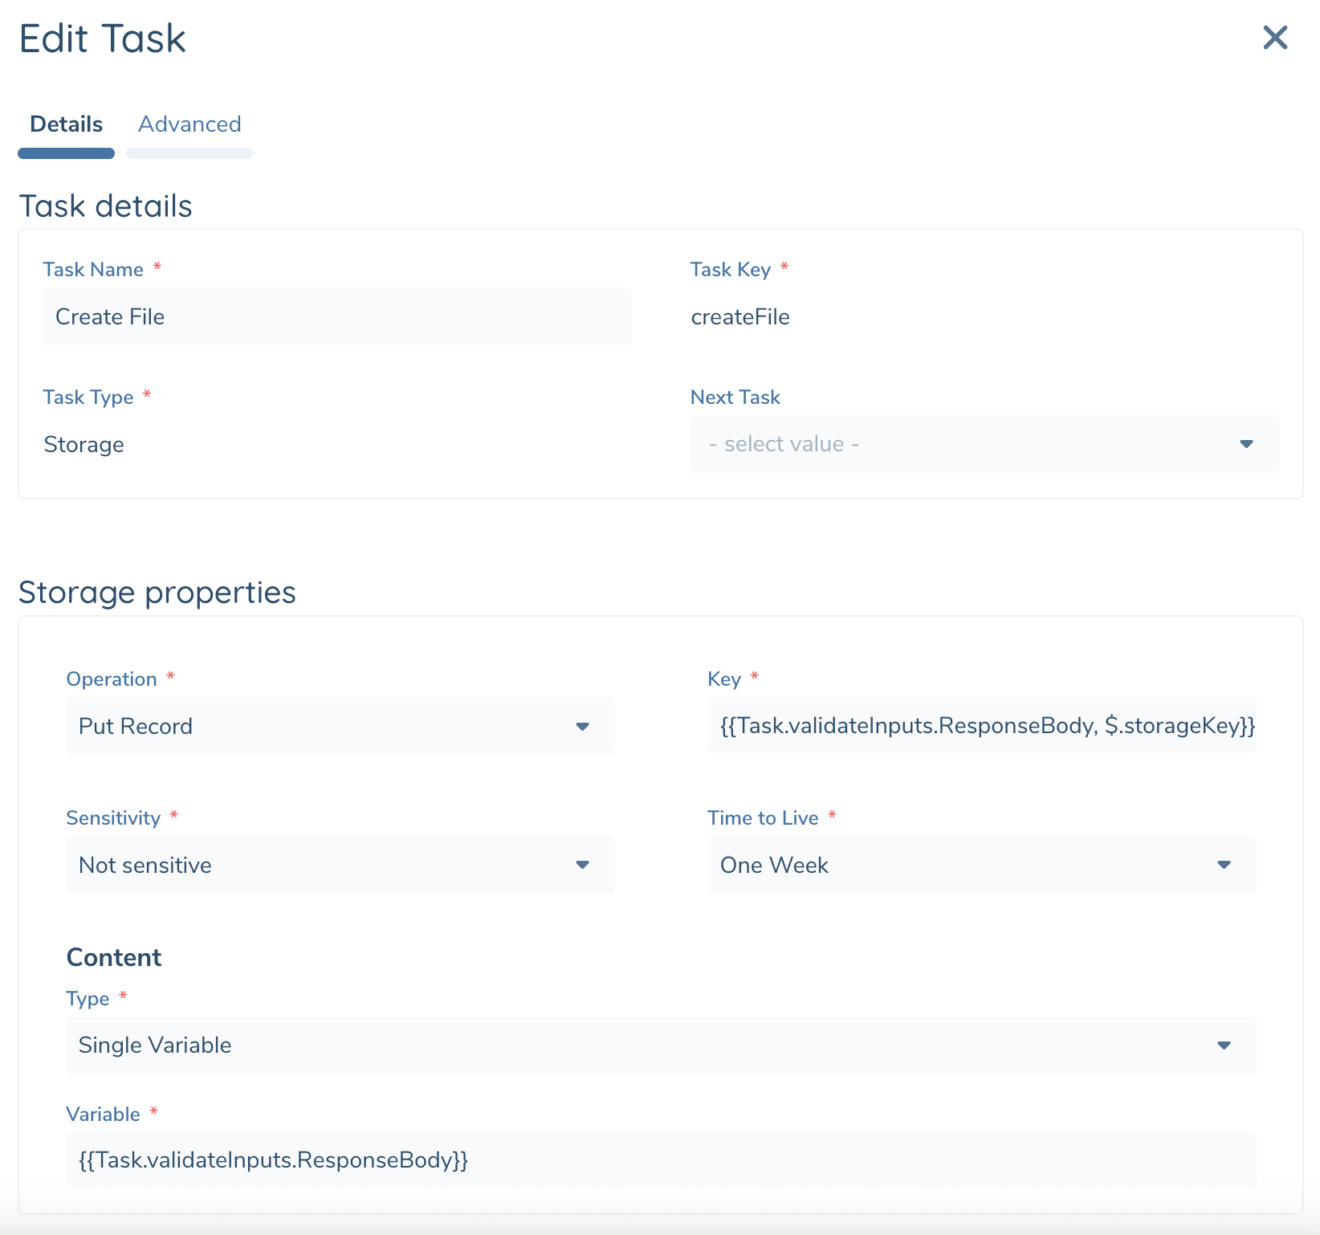Click the Type dropdown chevron icon
Screen dimensions: 1320x1235
(1224, 1045)
